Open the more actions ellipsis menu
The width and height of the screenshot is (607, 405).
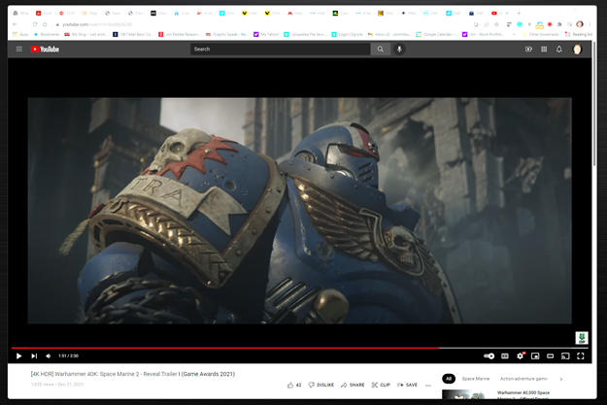pyautogui.click(x=428, y=386)
